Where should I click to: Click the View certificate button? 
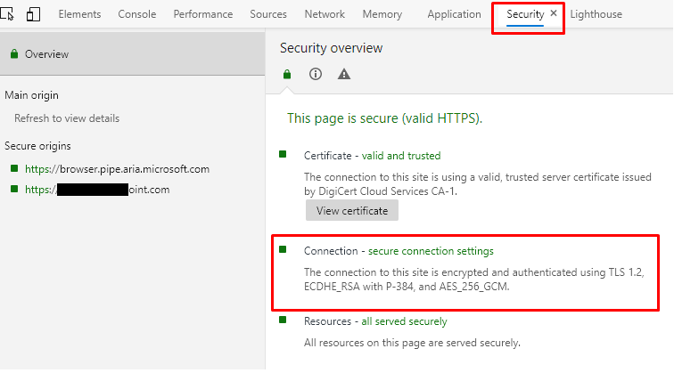[x=352, y=211]
